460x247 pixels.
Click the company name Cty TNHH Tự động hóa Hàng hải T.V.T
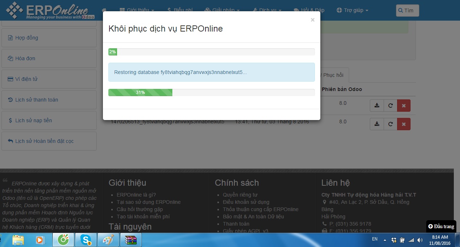(x=369, y=195)
